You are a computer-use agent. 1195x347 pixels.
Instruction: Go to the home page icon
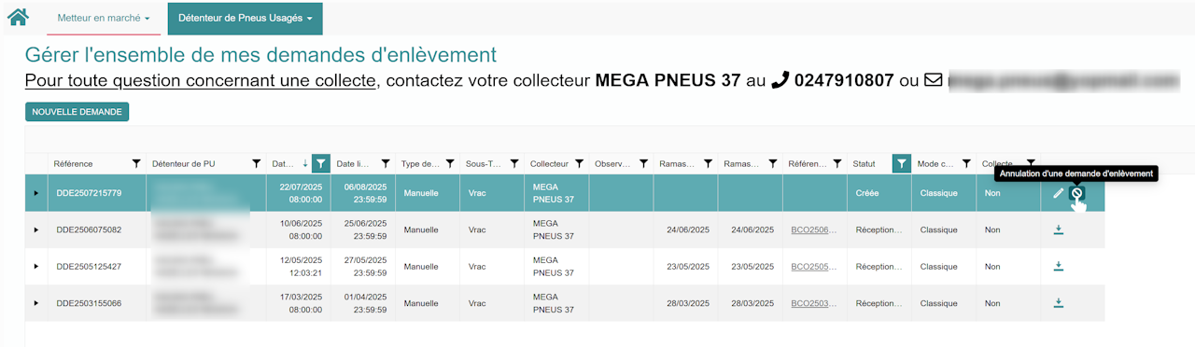tap(18, 17)
